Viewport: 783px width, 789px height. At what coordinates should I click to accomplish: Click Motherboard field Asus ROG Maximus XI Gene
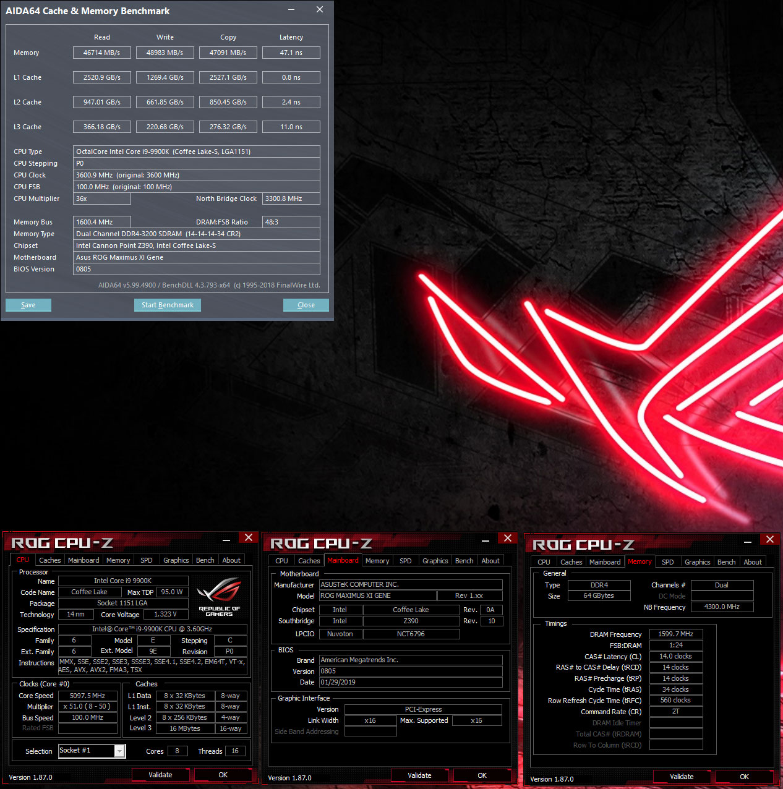pyautogui.click(x=197, y=257)
